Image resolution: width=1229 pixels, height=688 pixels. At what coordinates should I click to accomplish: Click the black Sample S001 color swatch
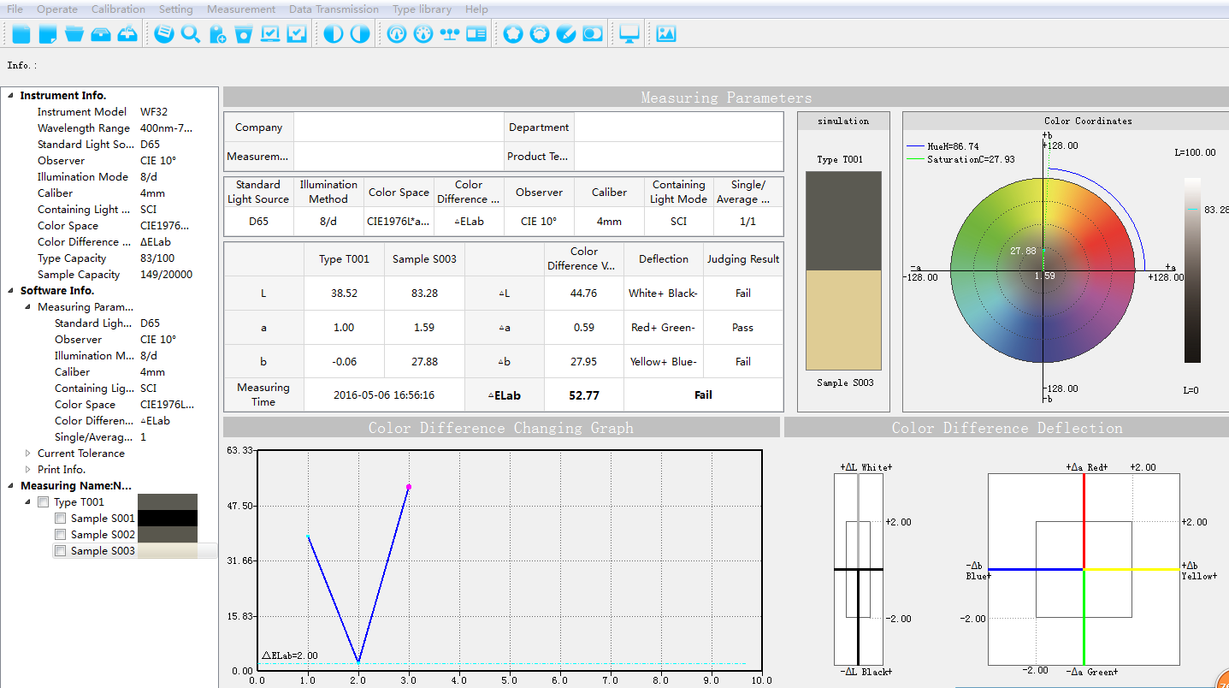click(167, 519)
